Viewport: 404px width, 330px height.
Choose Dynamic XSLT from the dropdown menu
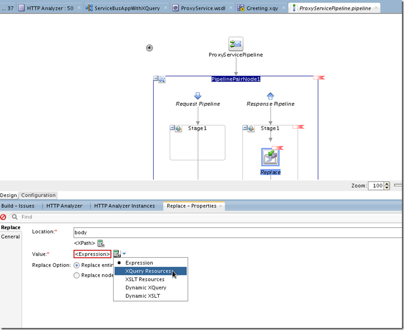[142, 296]
